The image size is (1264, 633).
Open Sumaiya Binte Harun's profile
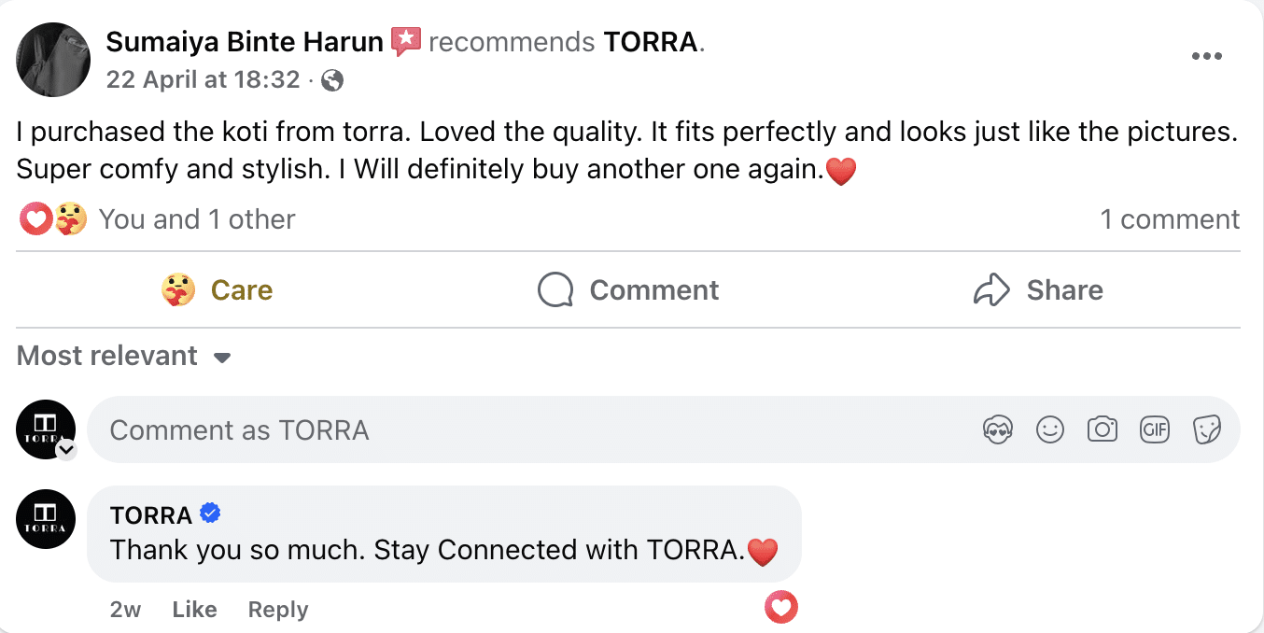coord(245,41)
